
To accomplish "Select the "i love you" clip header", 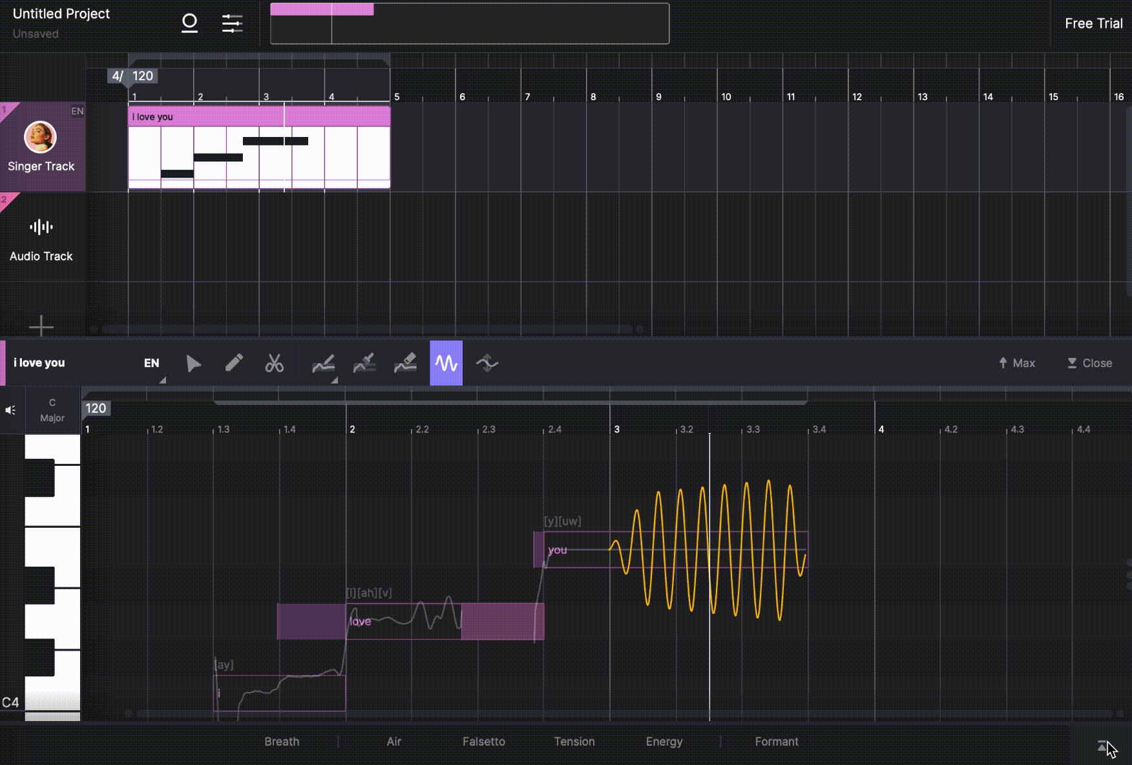I will pyautogui.click(x=259, y=116).
